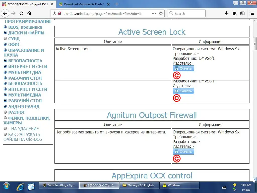Click the bullet beside --НА УДАЛЕНИЕ
257x193 pixels.
tap(5, 128)
